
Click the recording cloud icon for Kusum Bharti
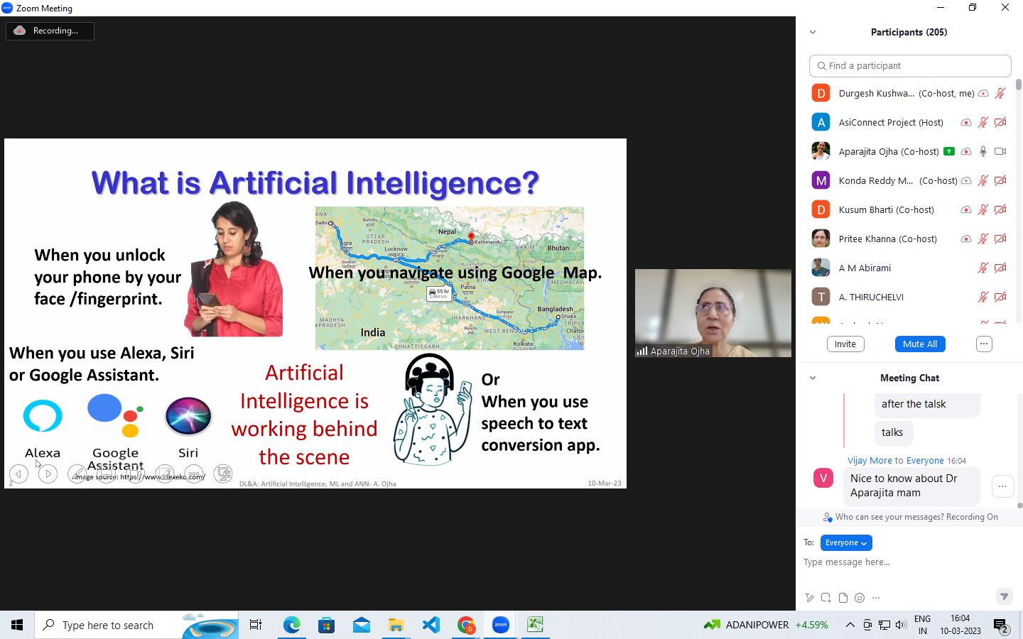click(966, 210)
